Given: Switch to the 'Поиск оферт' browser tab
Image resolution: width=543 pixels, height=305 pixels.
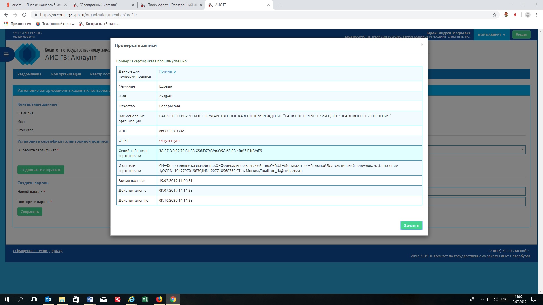Looking at the screenshot, I should [171, 5].
